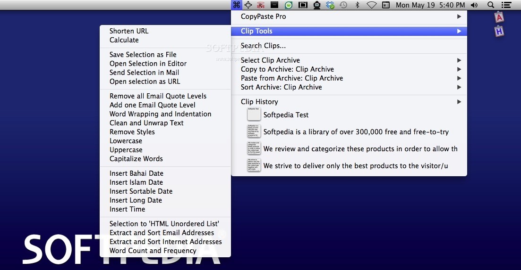The height and width of the screenshot is (270, 521).
Task: Expand the Clip History submenu arrow
Action: coord(459,102)
